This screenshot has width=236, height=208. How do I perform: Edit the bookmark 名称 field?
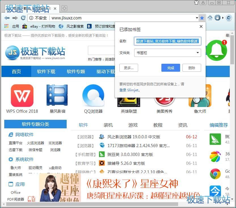[x=168, y=41]
